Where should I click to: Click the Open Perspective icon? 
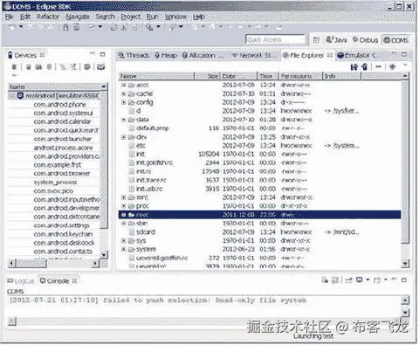[x=316, y=40]
